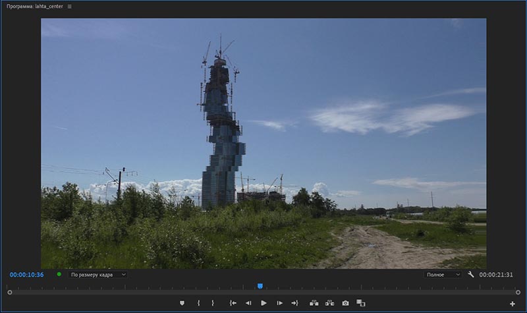Viewport: 527px width, 313px height.
Task: Open monitor settings via the wrench icon
Action: point(471,275)
